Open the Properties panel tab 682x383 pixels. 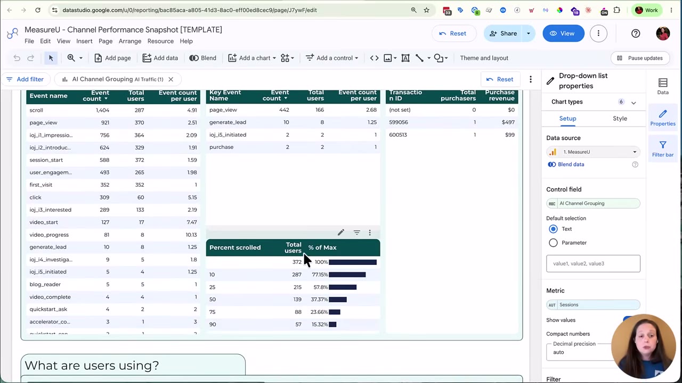[663, 118]
